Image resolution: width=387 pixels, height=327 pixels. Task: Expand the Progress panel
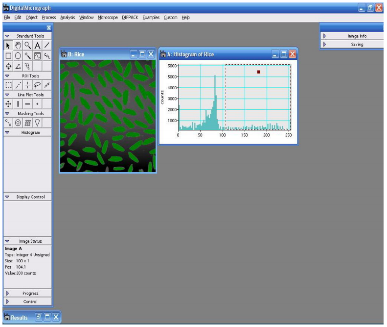point(7,293)
